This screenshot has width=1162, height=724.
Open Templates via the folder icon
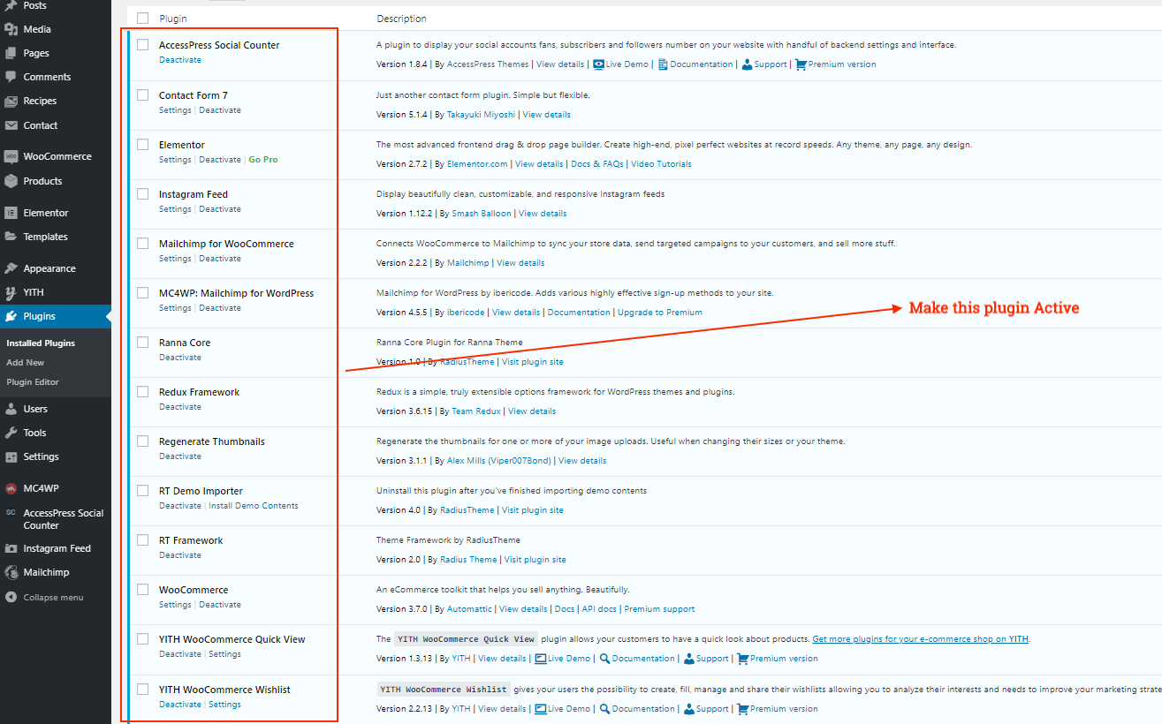11,237
